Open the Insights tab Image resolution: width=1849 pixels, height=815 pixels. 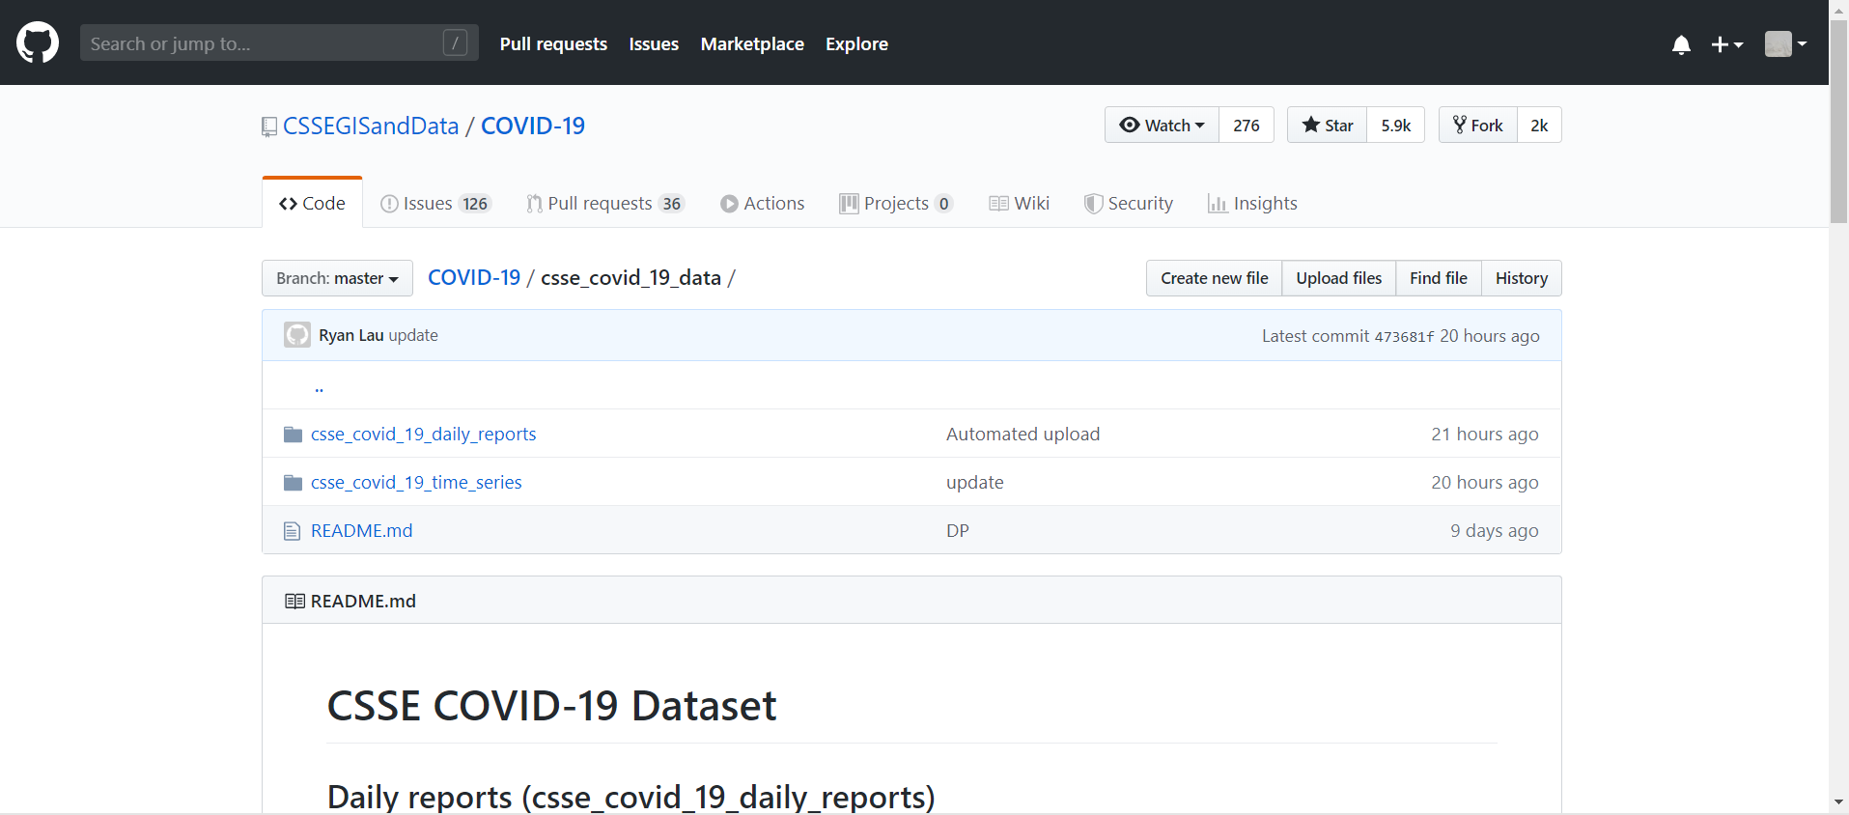point(1252,203)
